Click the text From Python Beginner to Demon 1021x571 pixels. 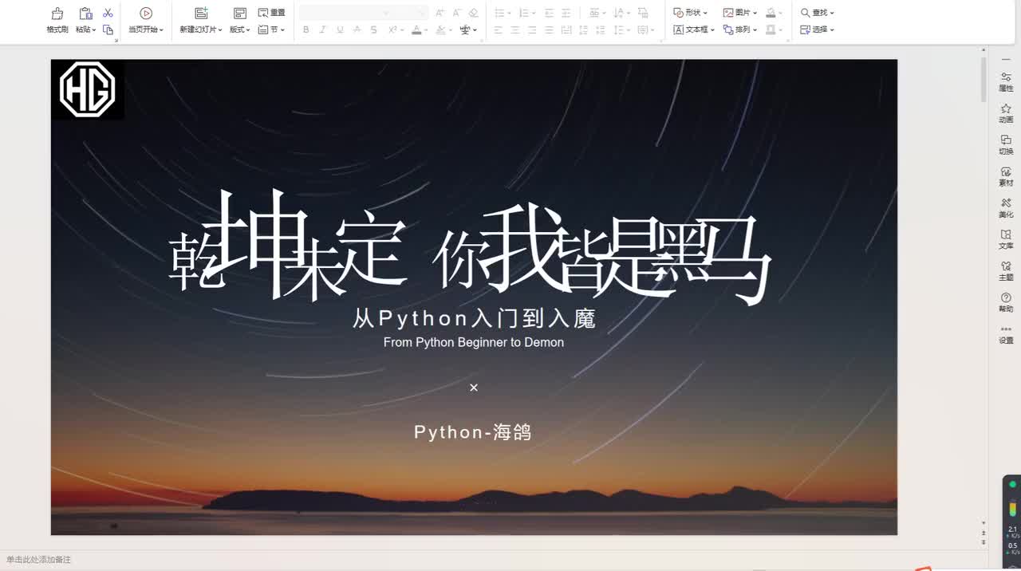(x=474, y=342)
